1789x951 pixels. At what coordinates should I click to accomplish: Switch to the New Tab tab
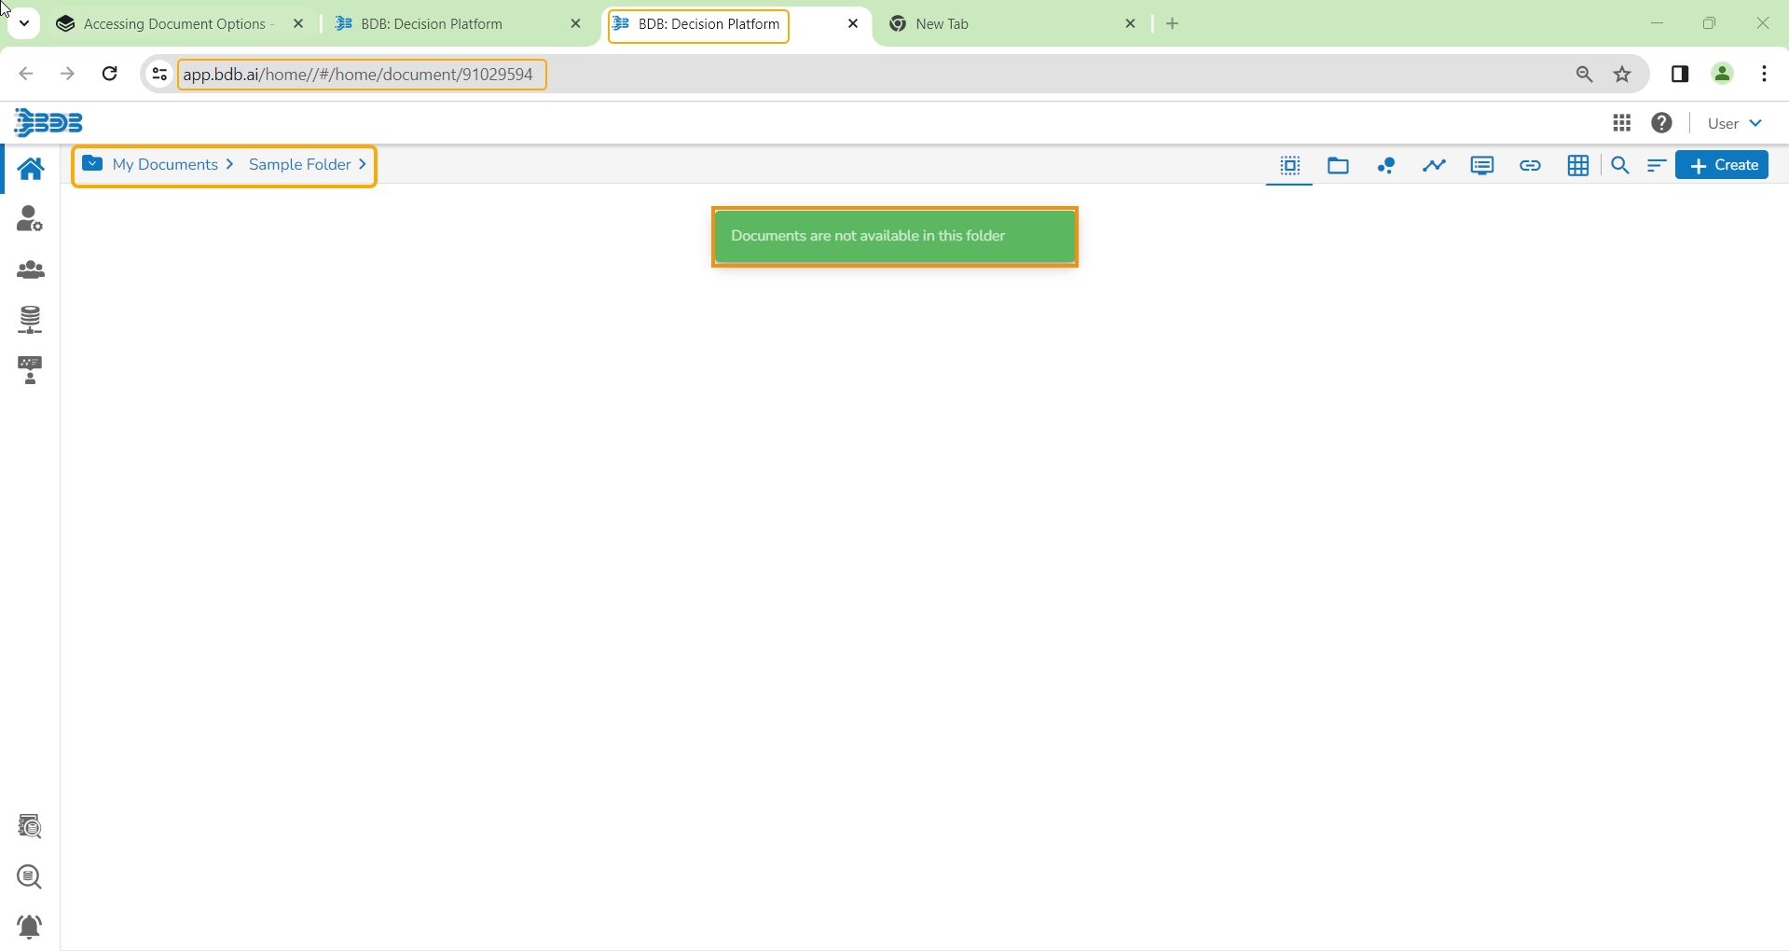(942, 24)
